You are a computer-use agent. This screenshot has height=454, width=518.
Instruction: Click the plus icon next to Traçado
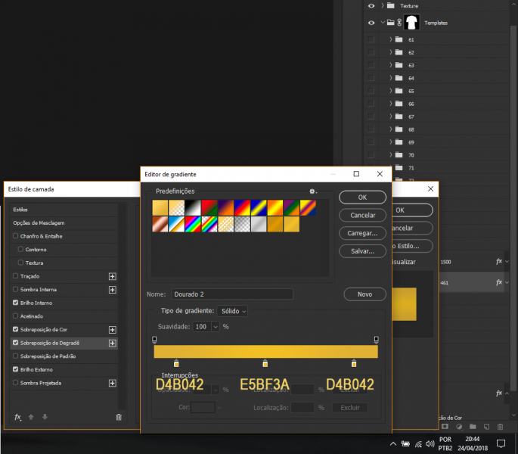click(x=113, y=276)
